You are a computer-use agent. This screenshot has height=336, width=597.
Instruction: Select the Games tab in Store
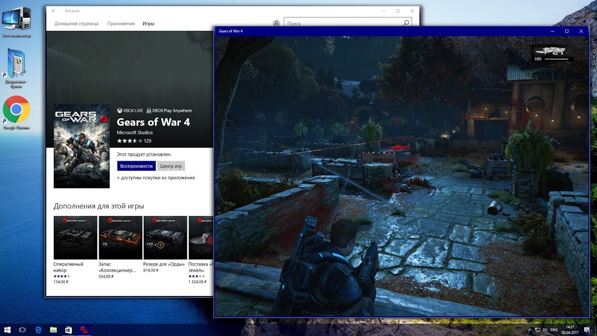point(149,24)
